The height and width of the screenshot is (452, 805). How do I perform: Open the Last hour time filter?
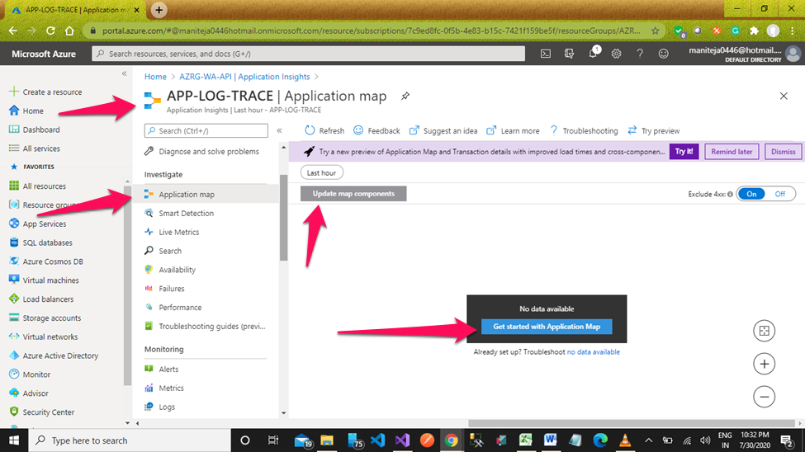(x=321, y=173)
